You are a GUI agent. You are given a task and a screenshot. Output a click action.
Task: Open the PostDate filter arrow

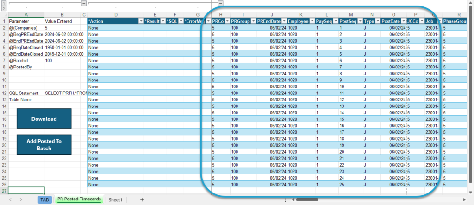pyautogui.click(x=403, y=21)
